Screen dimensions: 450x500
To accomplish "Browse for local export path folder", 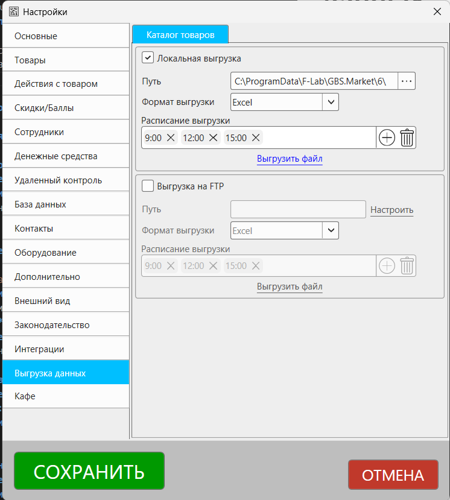I will tap(407, 81).
